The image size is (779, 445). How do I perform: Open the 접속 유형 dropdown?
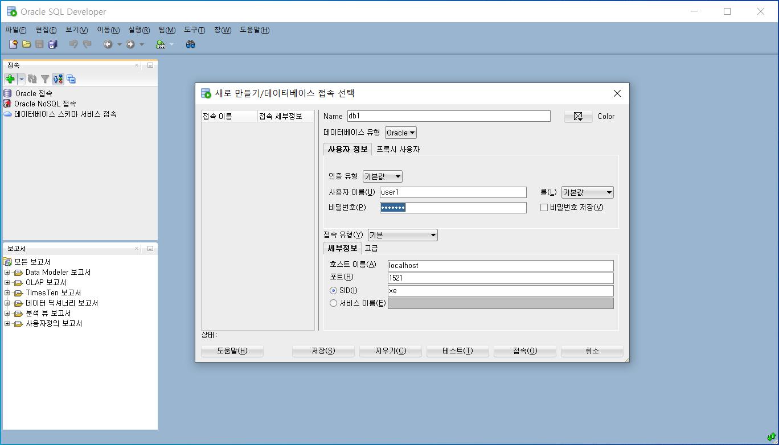[x=403, y=235]
